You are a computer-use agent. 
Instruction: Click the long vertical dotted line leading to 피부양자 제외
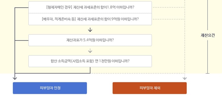point(185,38)
